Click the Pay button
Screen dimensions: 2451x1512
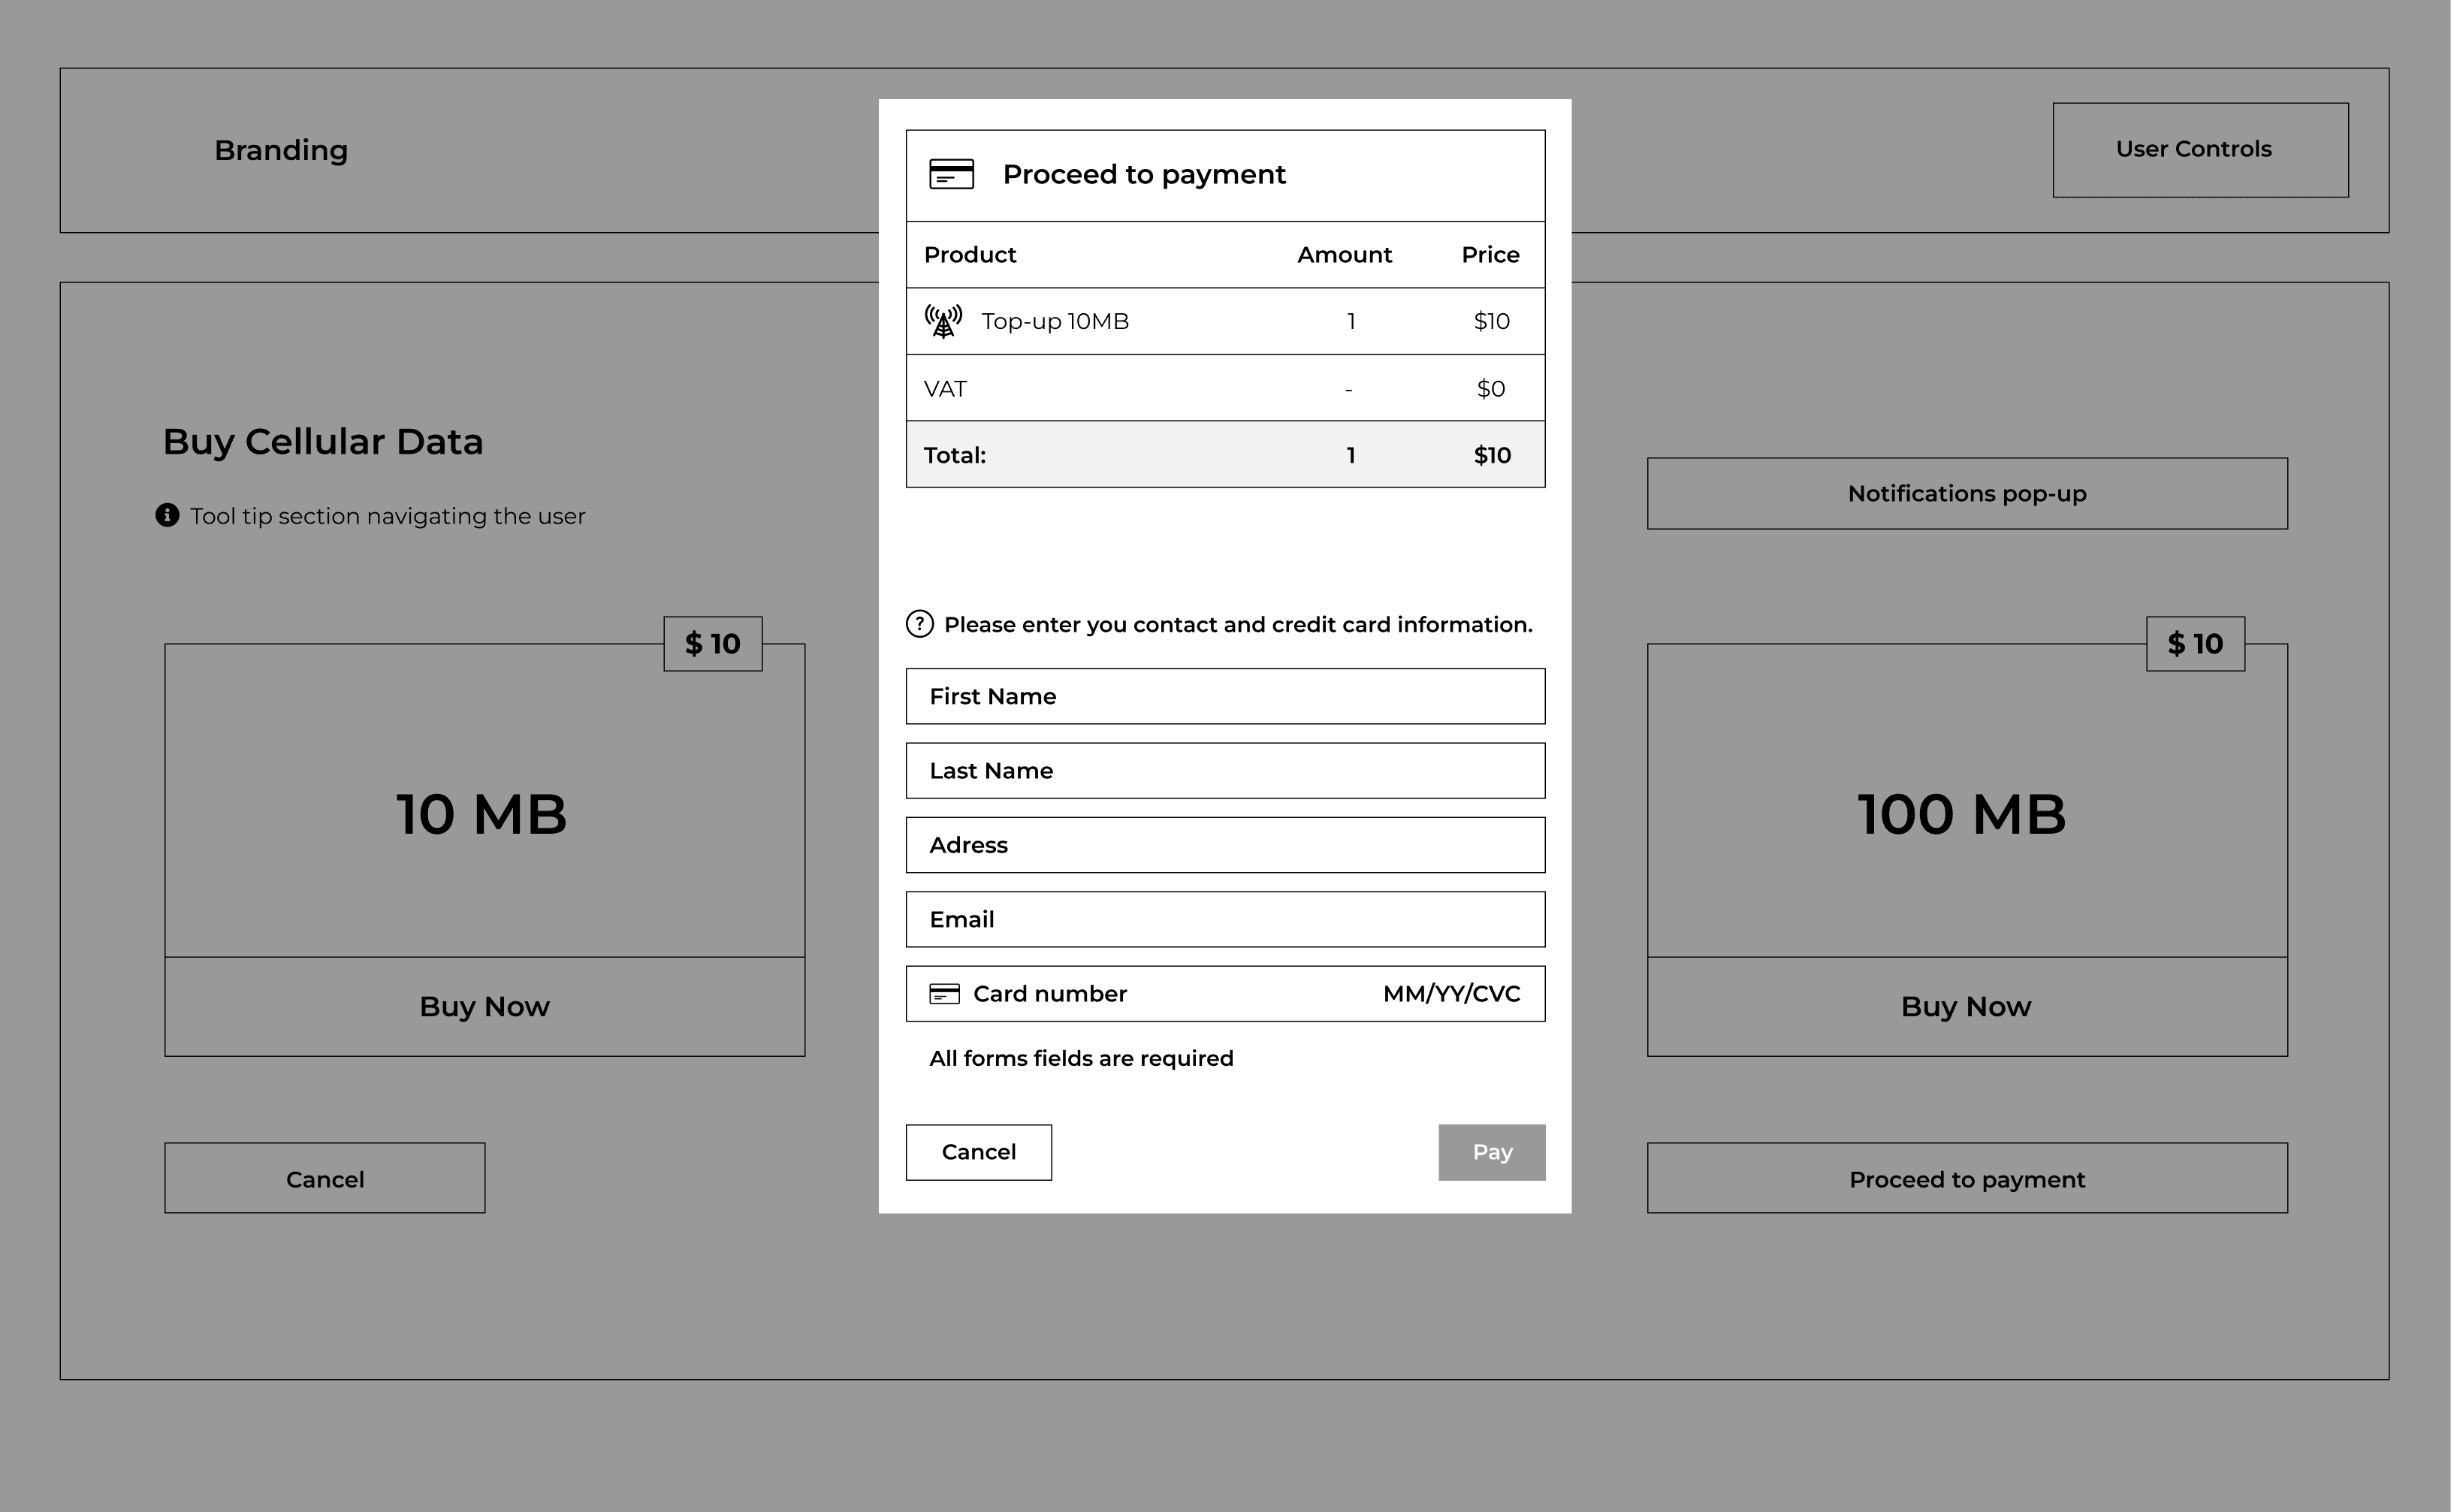tap(1491, 1152)
